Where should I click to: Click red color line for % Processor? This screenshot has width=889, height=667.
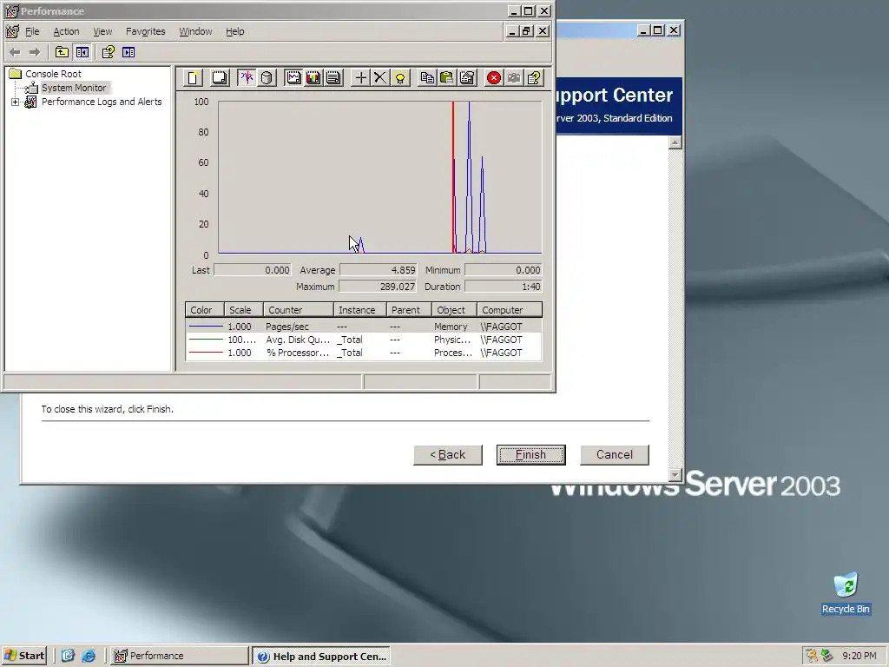point(206,353)
